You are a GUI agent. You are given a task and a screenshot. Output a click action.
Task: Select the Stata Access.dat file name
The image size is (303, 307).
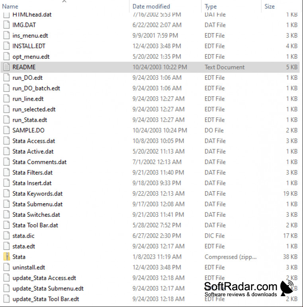pyautogui.click(x=34, y=141)
